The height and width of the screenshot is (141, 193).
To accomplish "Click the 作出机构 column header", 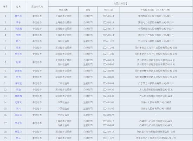I will (64, 10).
